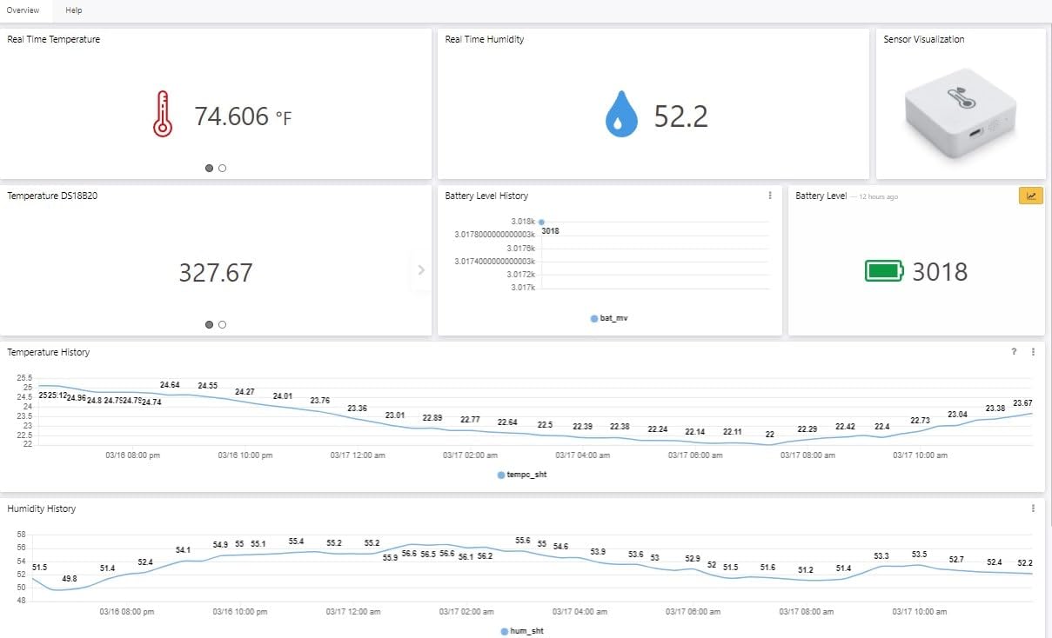1052x638 pixels.
Task: Open the Battery Level History options menu
Action: pyautogui.click(x=770, y=196)
